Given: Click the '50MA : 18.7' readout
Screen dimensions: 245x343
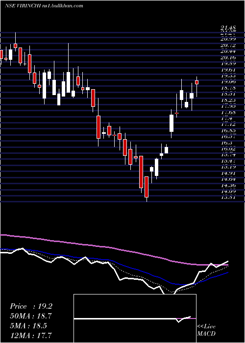Looking at the screenshot, I should click(x=31, y=316).
